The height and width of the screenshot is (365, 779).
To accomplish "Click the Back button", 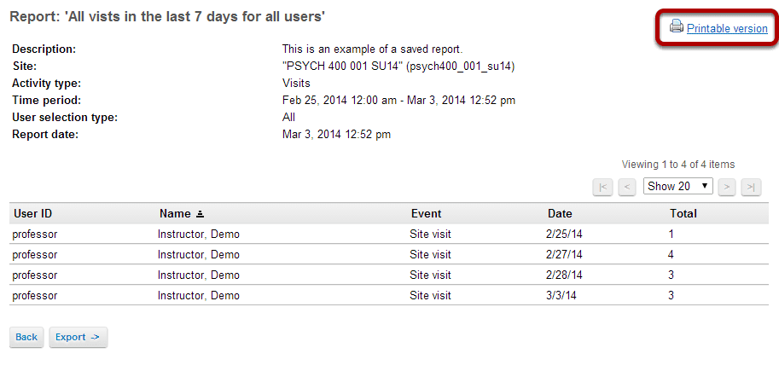I will pos(26,337).
